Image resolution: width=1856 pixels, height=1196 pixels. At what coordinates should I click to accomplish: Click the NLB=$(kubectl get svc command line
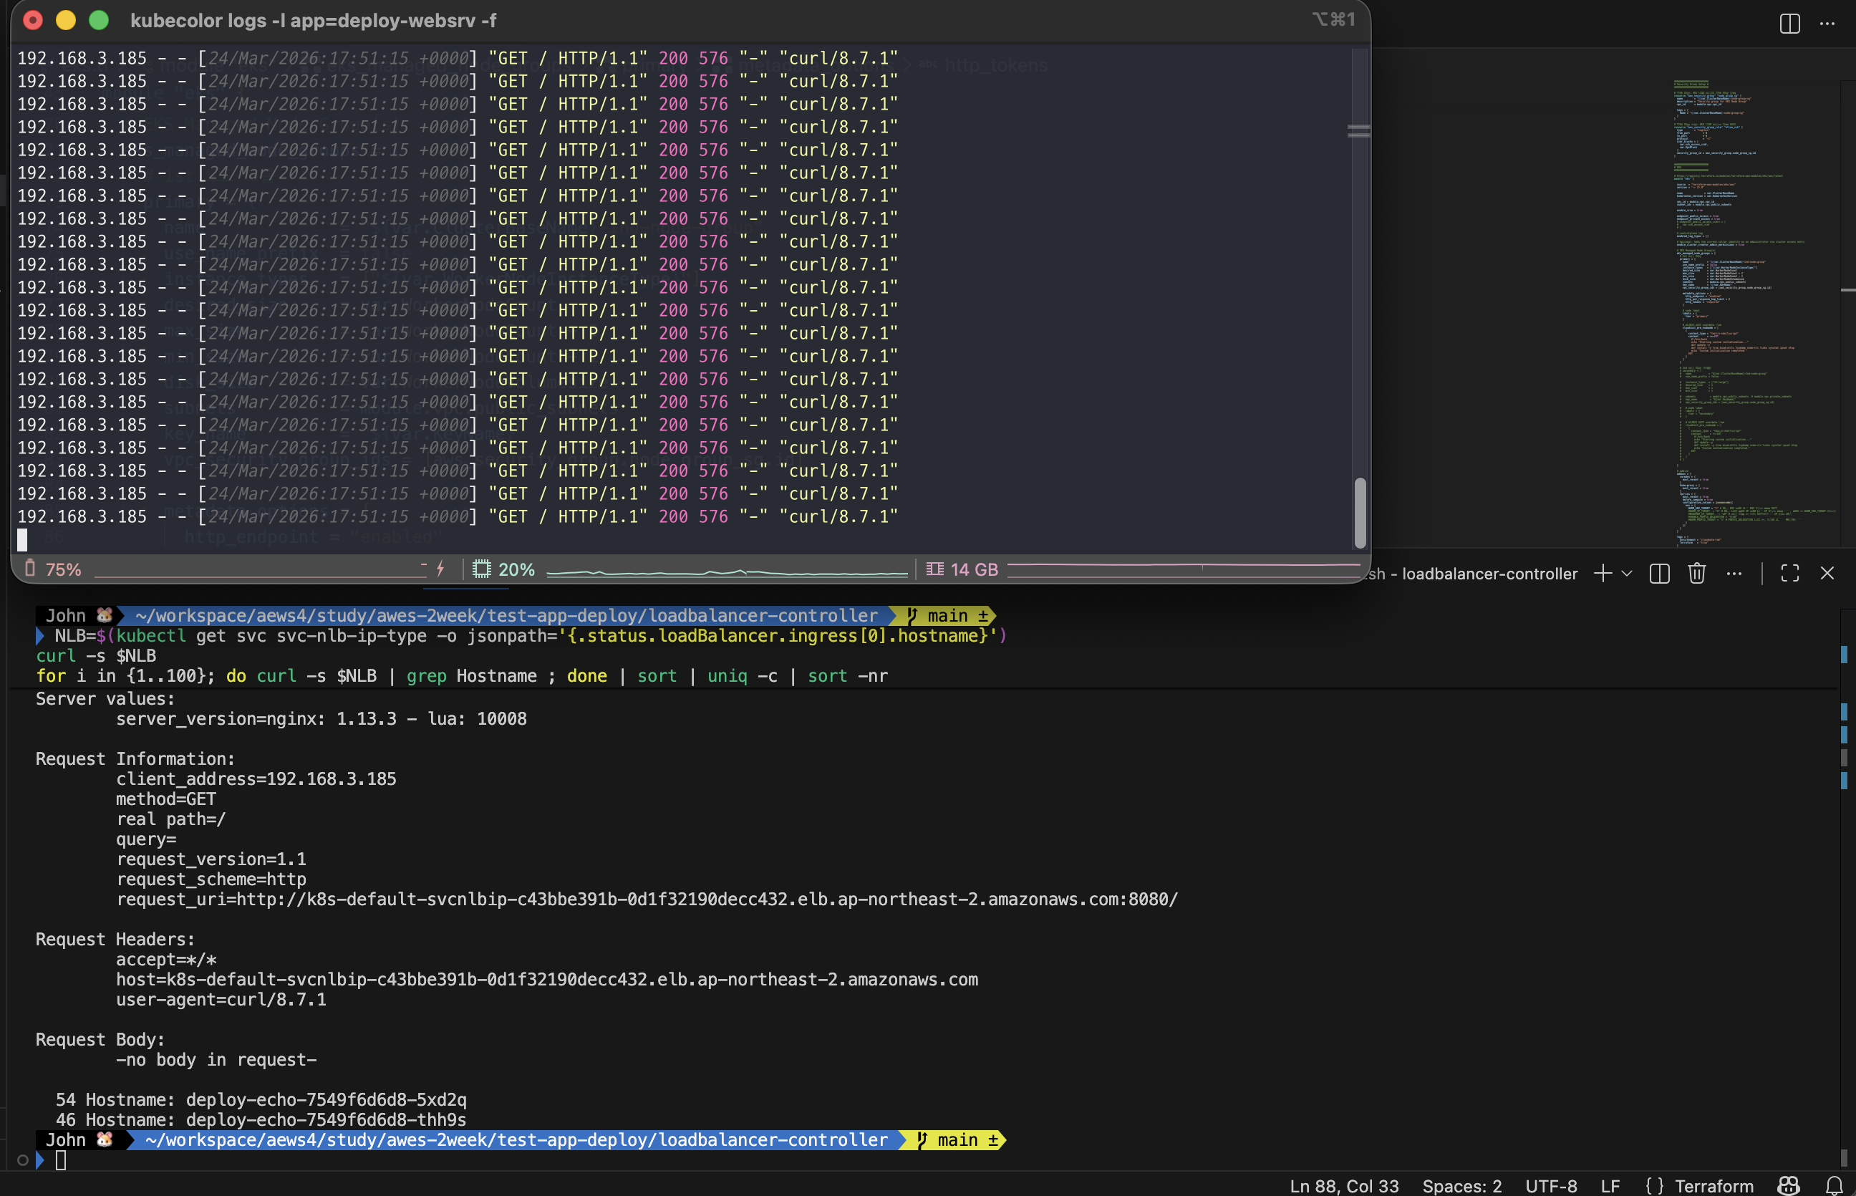coord(530,636)
